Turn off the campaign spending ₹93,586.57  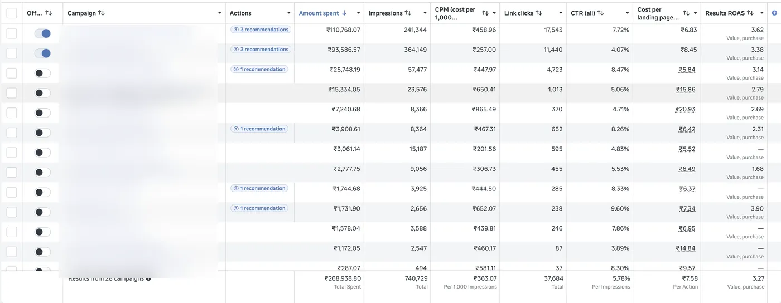(42, 53)
